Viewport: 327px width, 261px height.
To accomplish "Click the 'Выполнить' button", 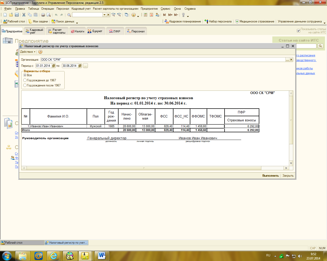I will [x=270, y=176].
